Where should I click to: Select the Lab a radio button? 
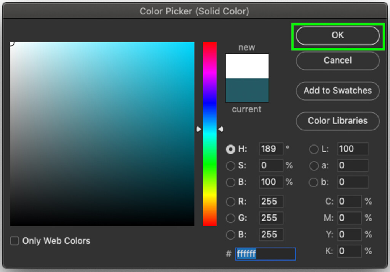click(x=313, y=166)
